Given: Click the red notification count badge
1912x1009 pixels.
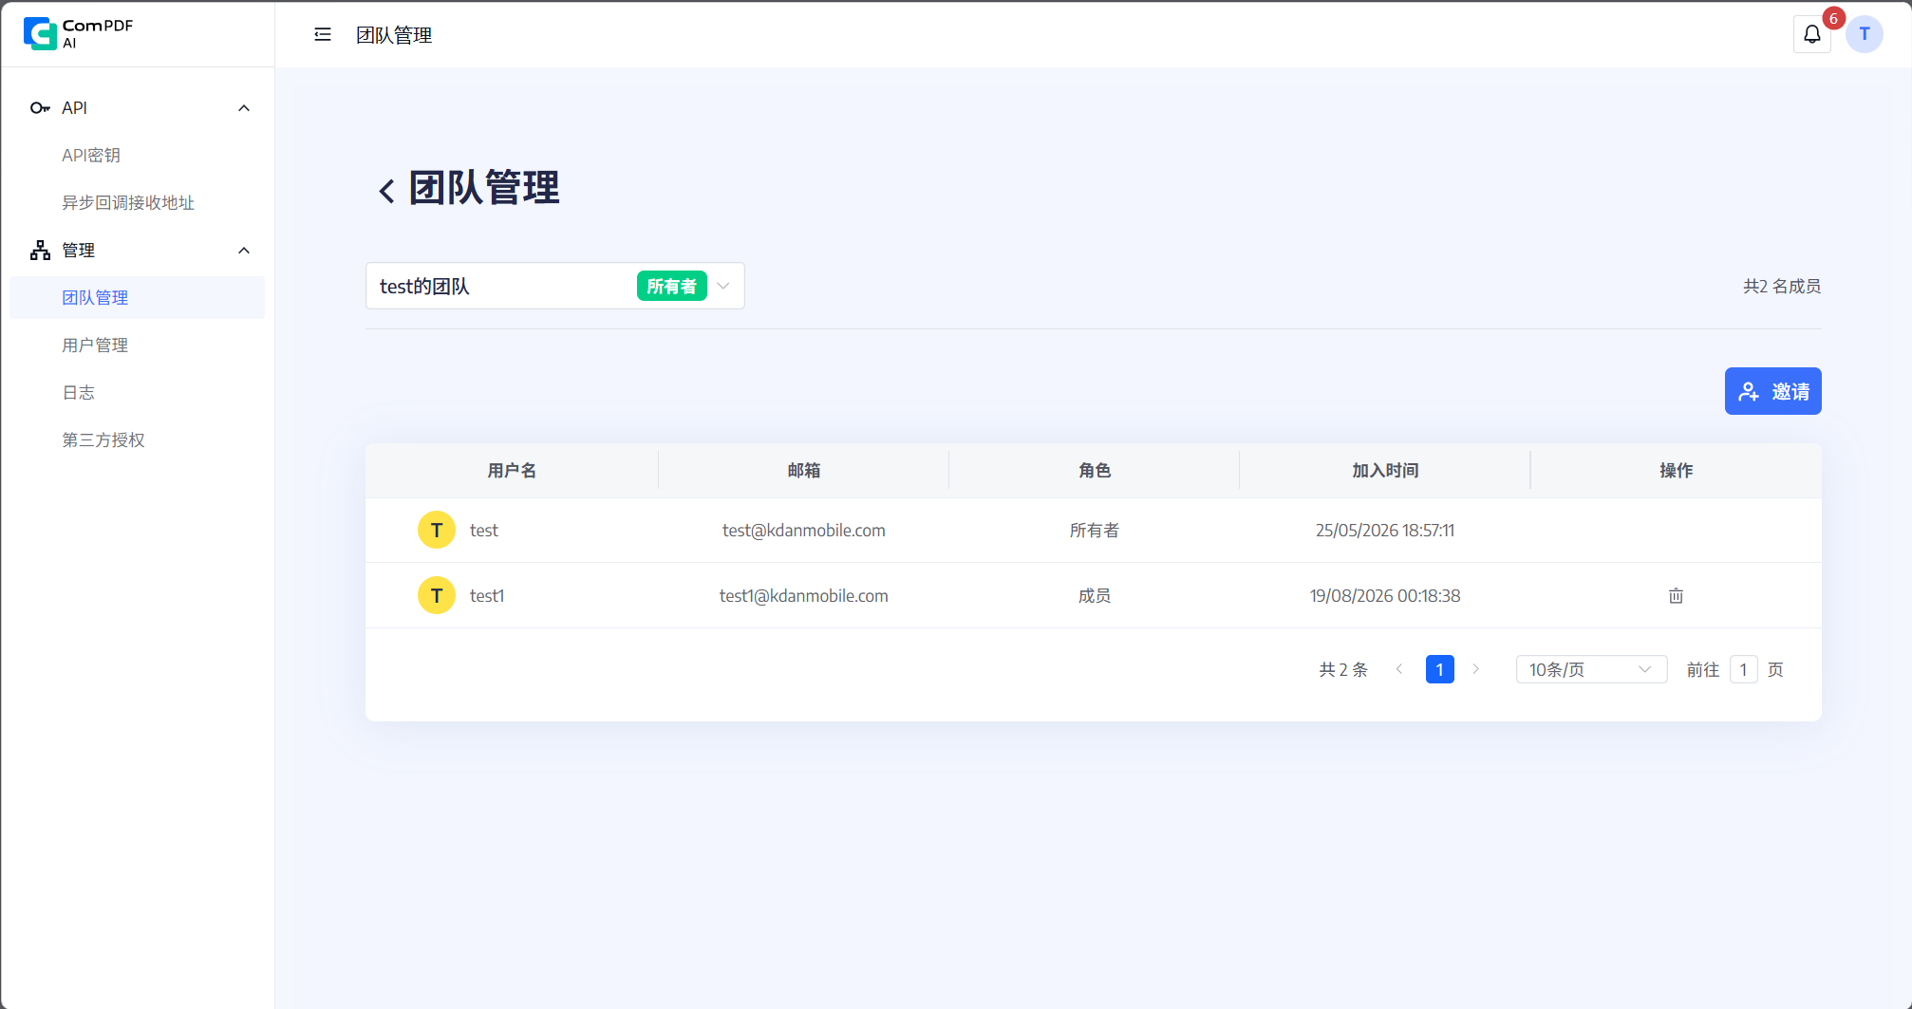Looking at the screenshot, I should tap(1833, 19).
